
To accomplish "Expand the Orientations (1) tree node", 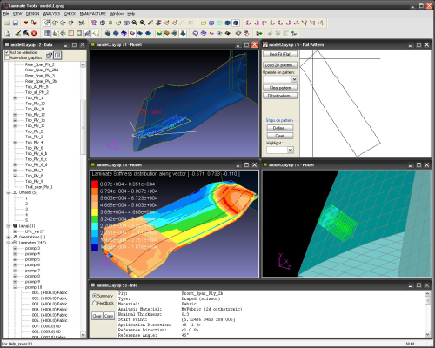I will click(9, 237).
